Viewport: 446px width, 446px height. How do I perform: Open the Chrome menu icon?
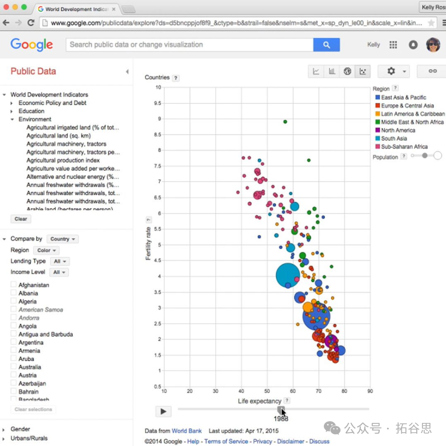point(444,23)
